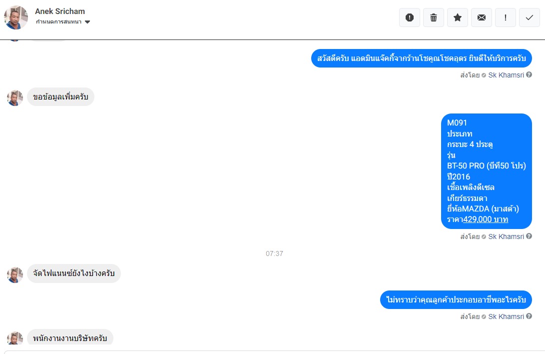Delete the conversation using trash icon

434,17
